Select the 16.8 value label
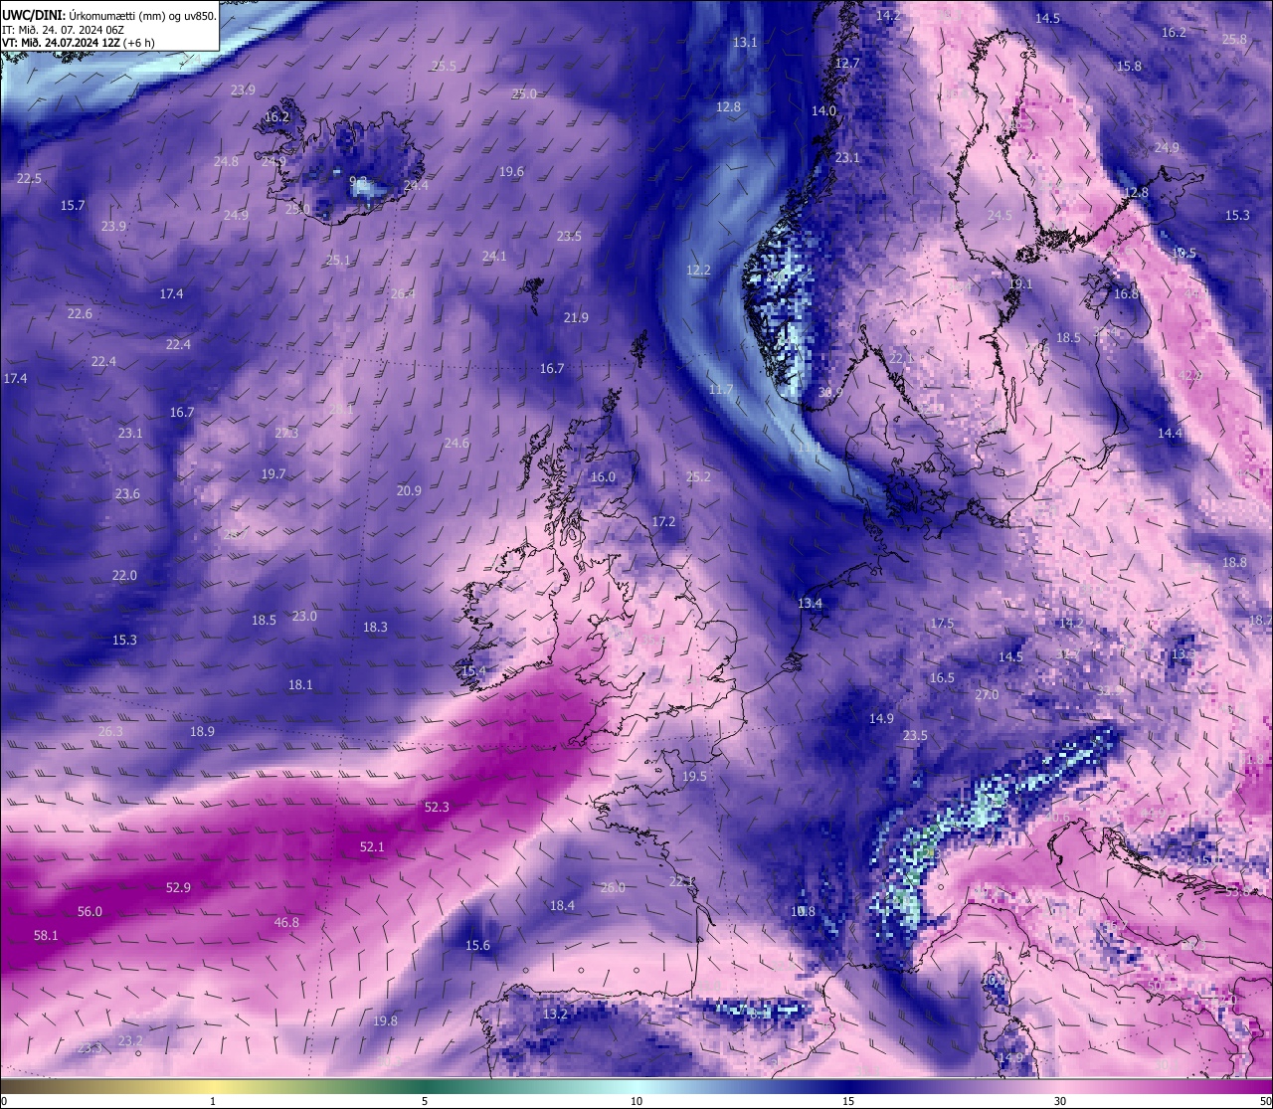1273x1109 pixels. click(1126, 294)
